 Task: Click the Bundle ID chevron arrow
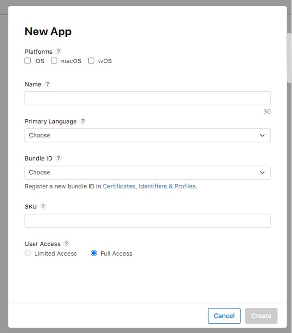[x=262, y=172]
